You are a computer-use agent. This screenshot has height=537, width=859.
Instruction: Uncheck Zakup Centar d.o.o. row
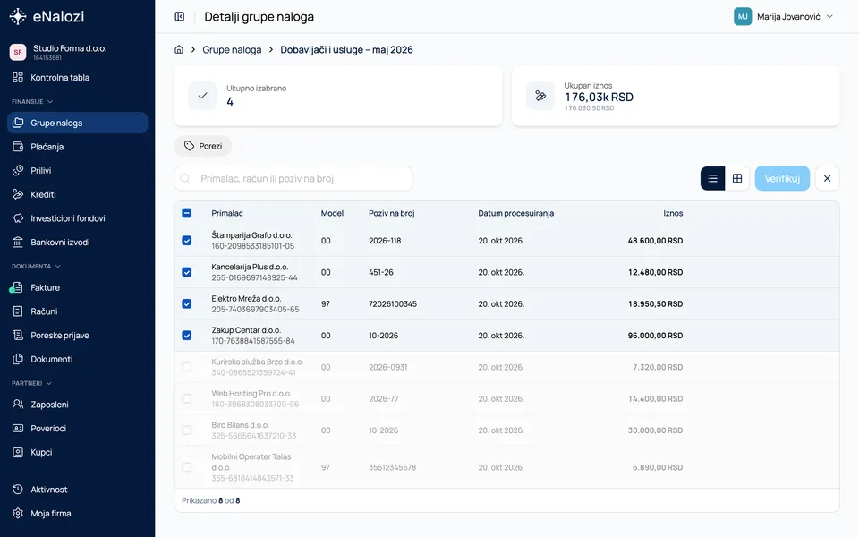coord(187,336)
